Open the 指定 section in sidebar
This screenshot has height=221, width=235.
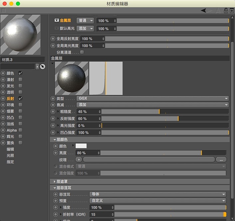click(10, 162)
